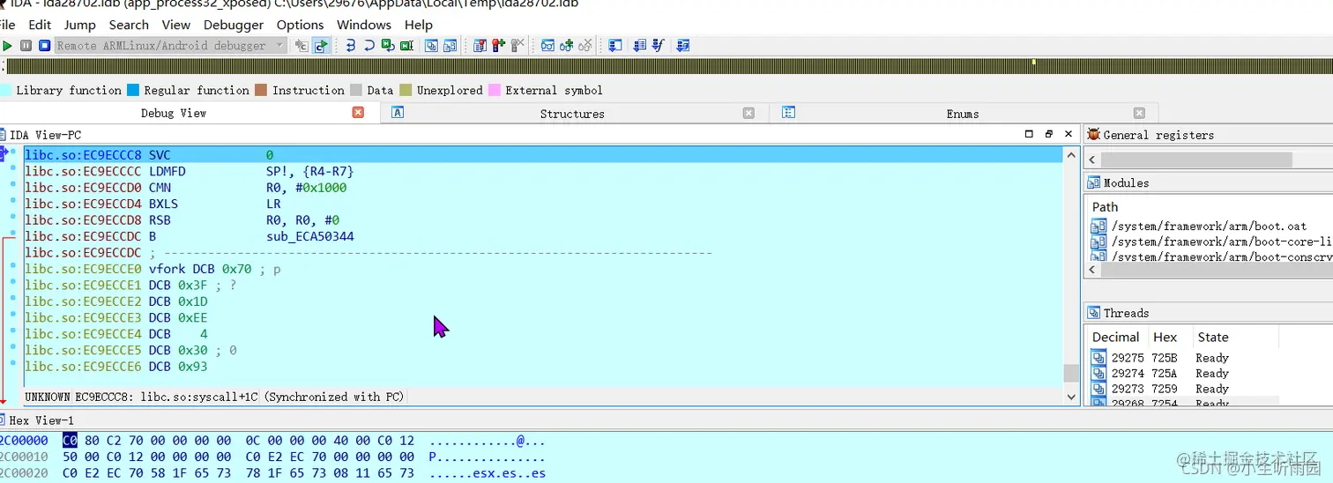Screen dimensions: 1333x483
Task: Toggle the selected C source-level debugging icon
Action: click(321, 45)
